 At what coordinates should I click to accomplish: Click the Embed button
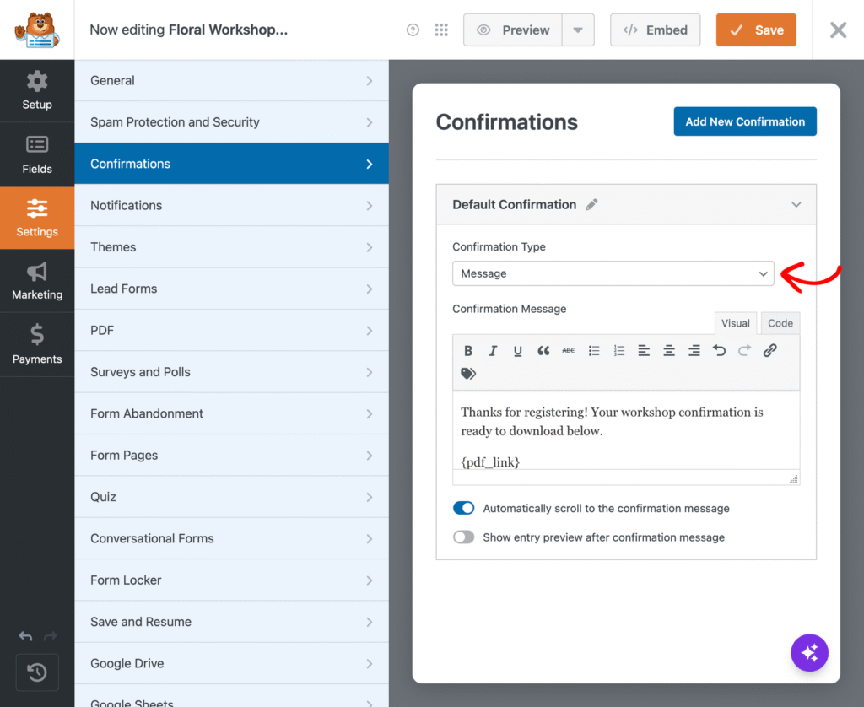pos(655,30)
